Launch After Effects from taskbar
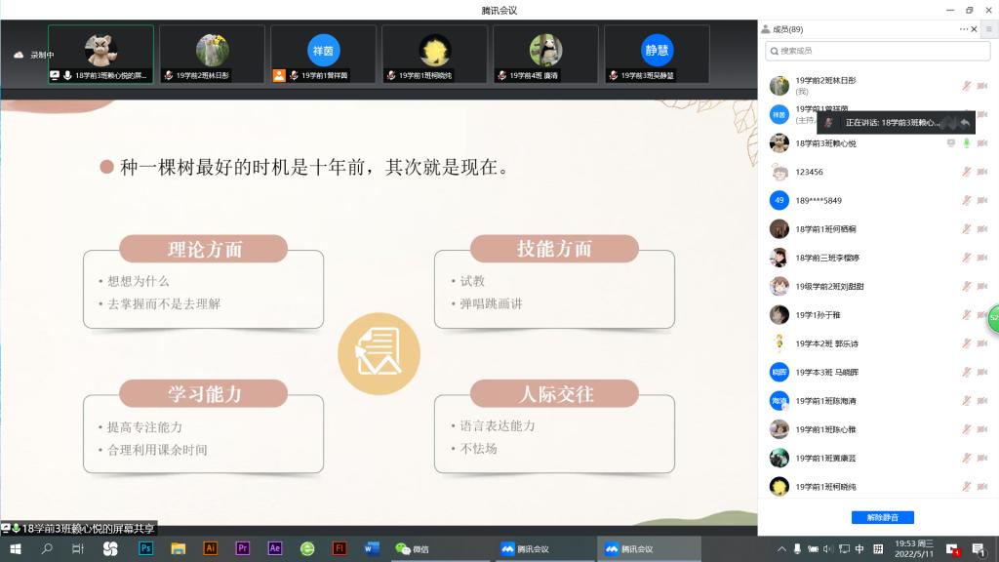This screenshot has height=562, width=999. tap(275, 549)
